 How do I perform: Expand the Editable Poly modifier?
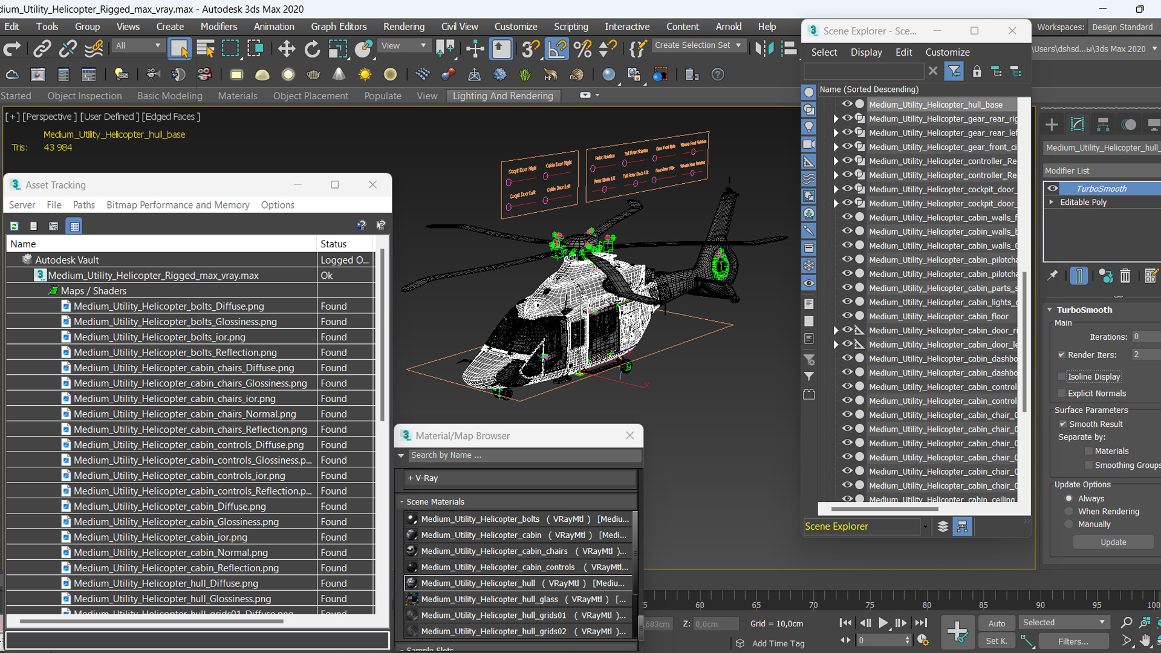click(x=1052, y=203)
